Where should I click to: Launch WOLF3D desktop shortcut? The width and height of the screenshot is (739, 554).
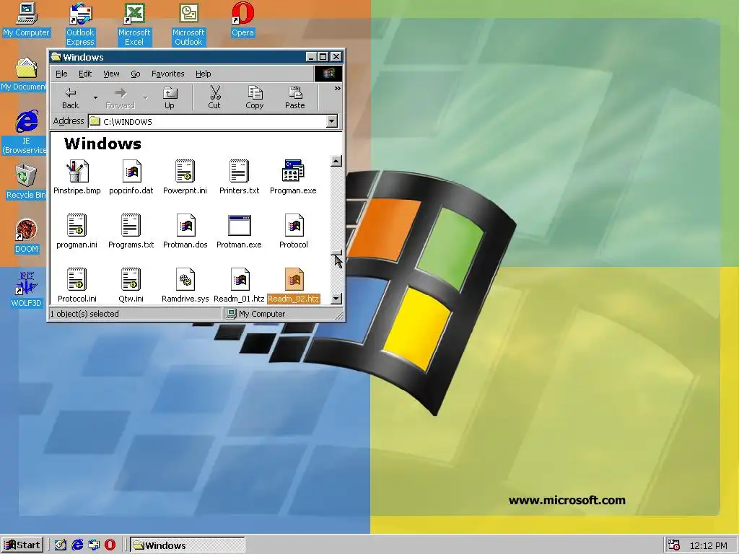(26, 290)
